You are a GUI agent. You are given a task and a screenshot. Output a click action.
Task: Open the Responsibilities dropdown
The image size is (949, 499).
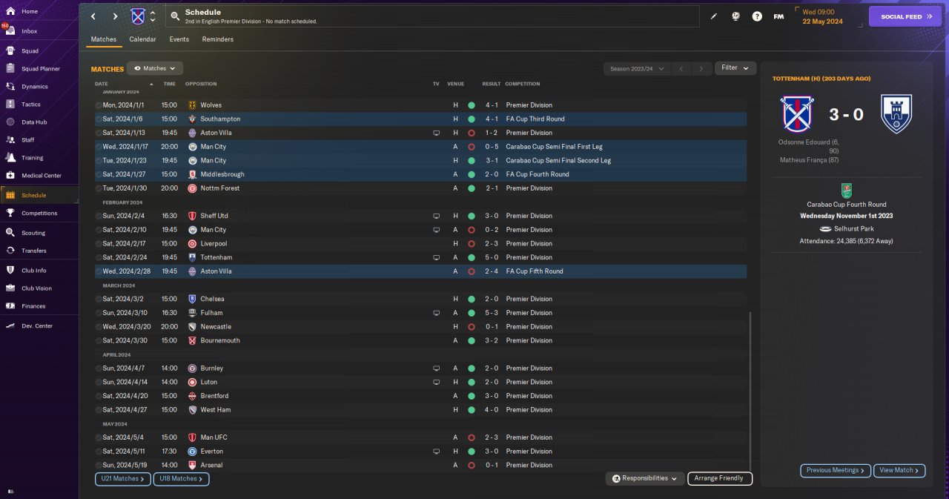click(x=644, y=479)
